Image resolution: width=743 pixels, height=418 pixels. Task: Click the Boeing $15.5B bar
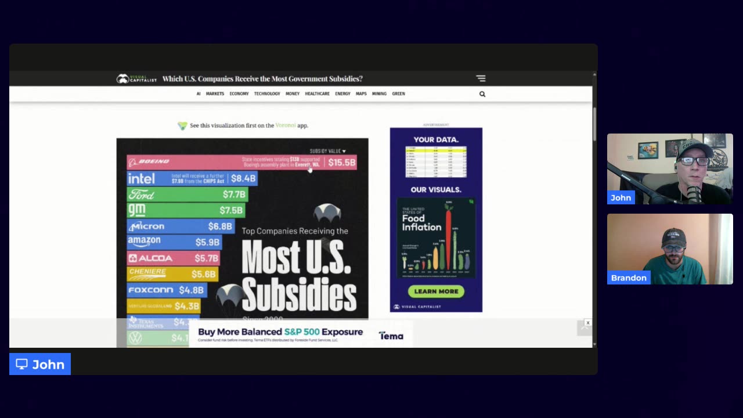pyautogui.click(x=241, y=163)
